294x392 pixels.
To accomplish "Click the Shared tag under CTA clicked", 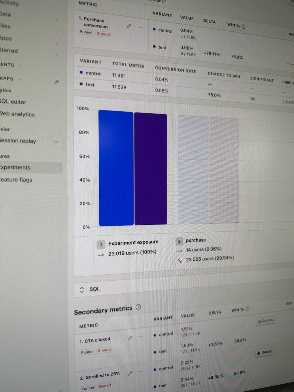I will coord(105,350).
